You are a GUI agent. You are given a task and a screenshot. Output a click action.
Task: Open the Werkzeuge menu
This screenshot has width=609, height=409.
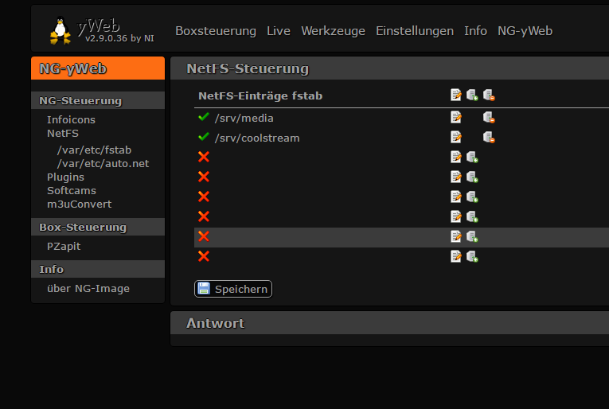coord(333,31)
